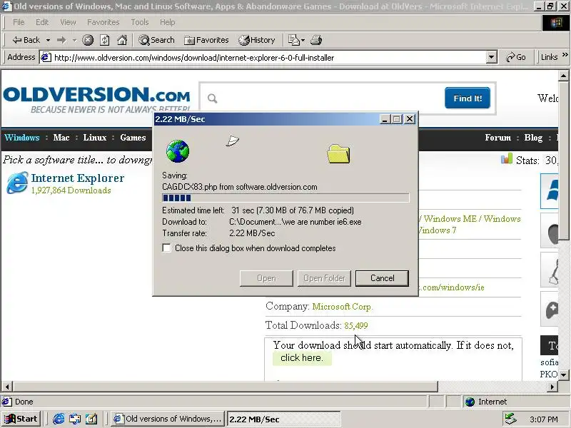
Task: Click the folder icon in the download dialog
Action: tap(338, 154)
